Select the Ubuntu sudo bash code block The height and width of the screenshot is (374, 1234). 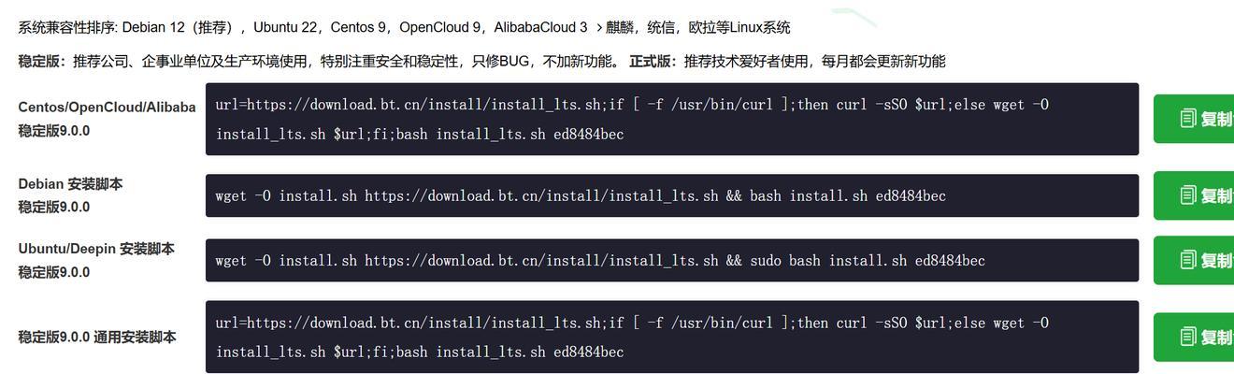pyautogui.click(x=672, y=260)
